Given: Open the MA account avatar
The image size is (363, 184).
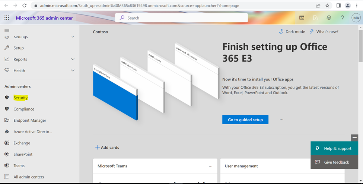Looking at the screenshot, I should (356, 18).
